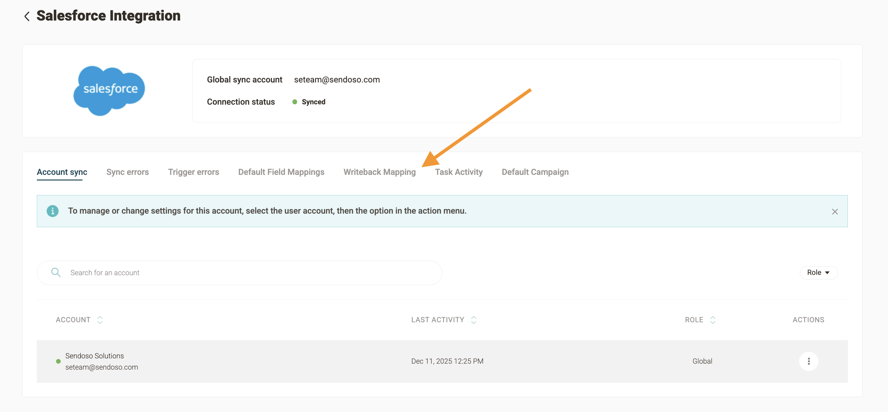Screen dimensions: 888x412
Task: Open the Default Campaign tab
Action: pos(535,172)
